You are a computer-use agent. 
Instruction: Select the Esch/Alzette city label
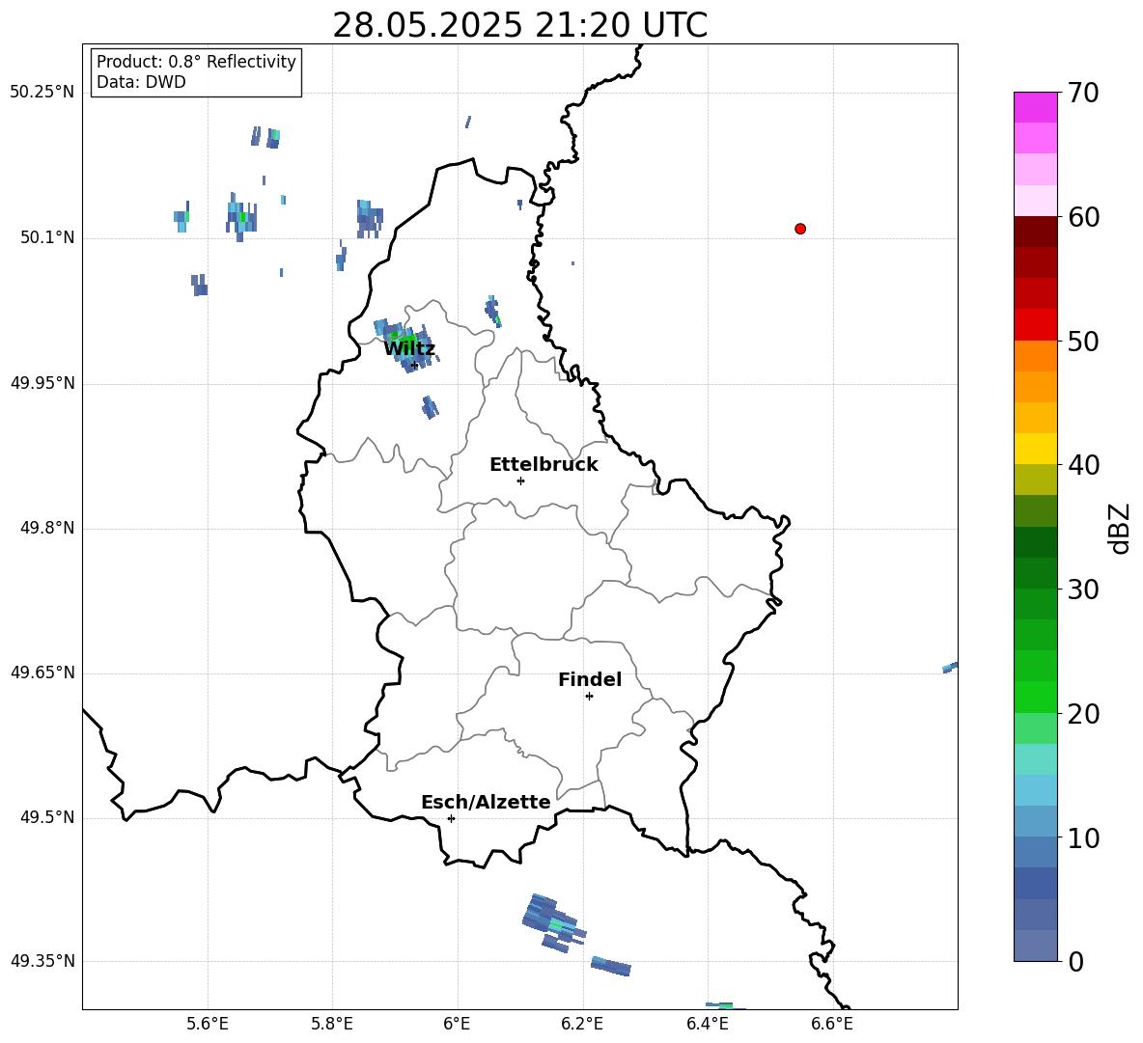(x=487, y=802)
